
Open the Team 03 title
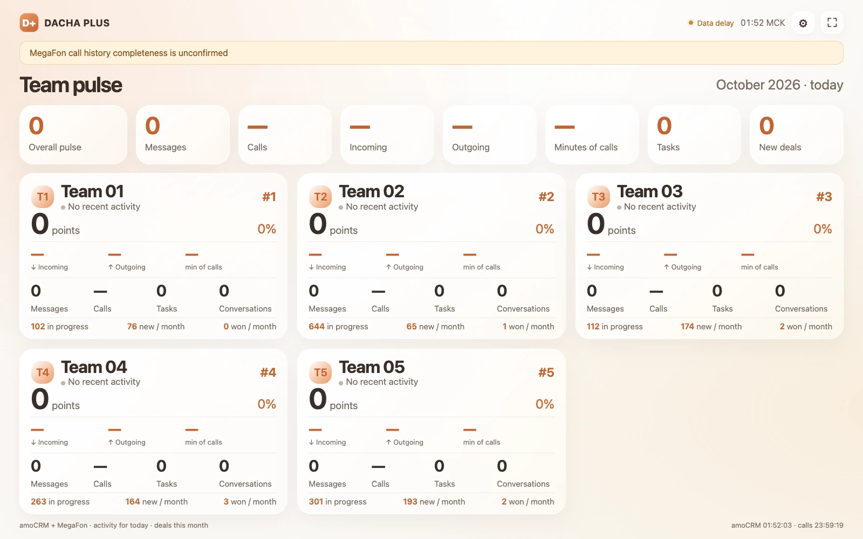click(x=649, y=191)
